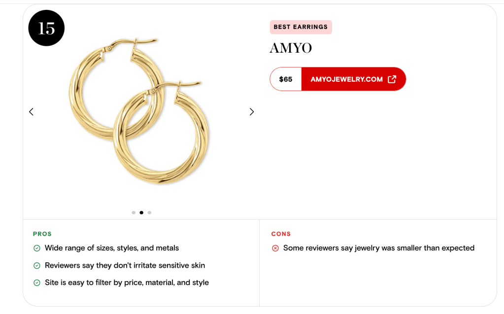The width and height of the screenshot is (504, 314).
Task: Click the jewelry smaller than expected text
Action: (378, 248)
